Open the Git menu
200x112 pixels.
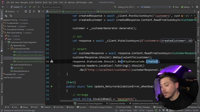66,2
